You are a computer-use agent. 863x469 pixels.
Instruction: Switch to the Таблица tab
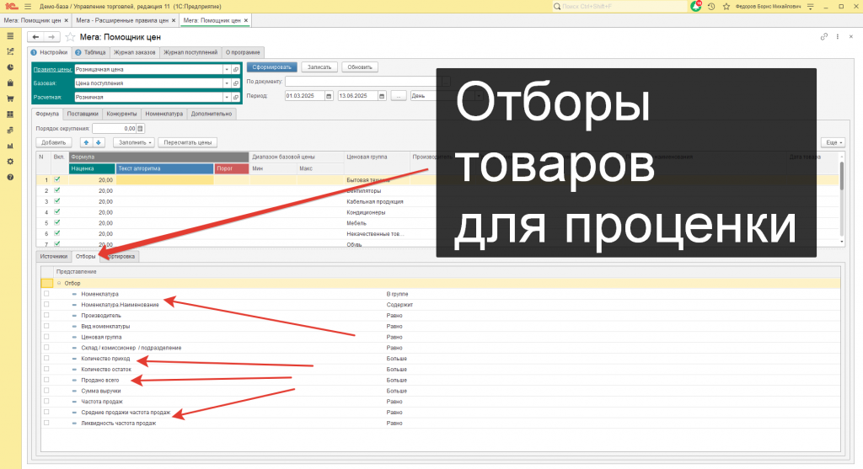click(91, 52)
